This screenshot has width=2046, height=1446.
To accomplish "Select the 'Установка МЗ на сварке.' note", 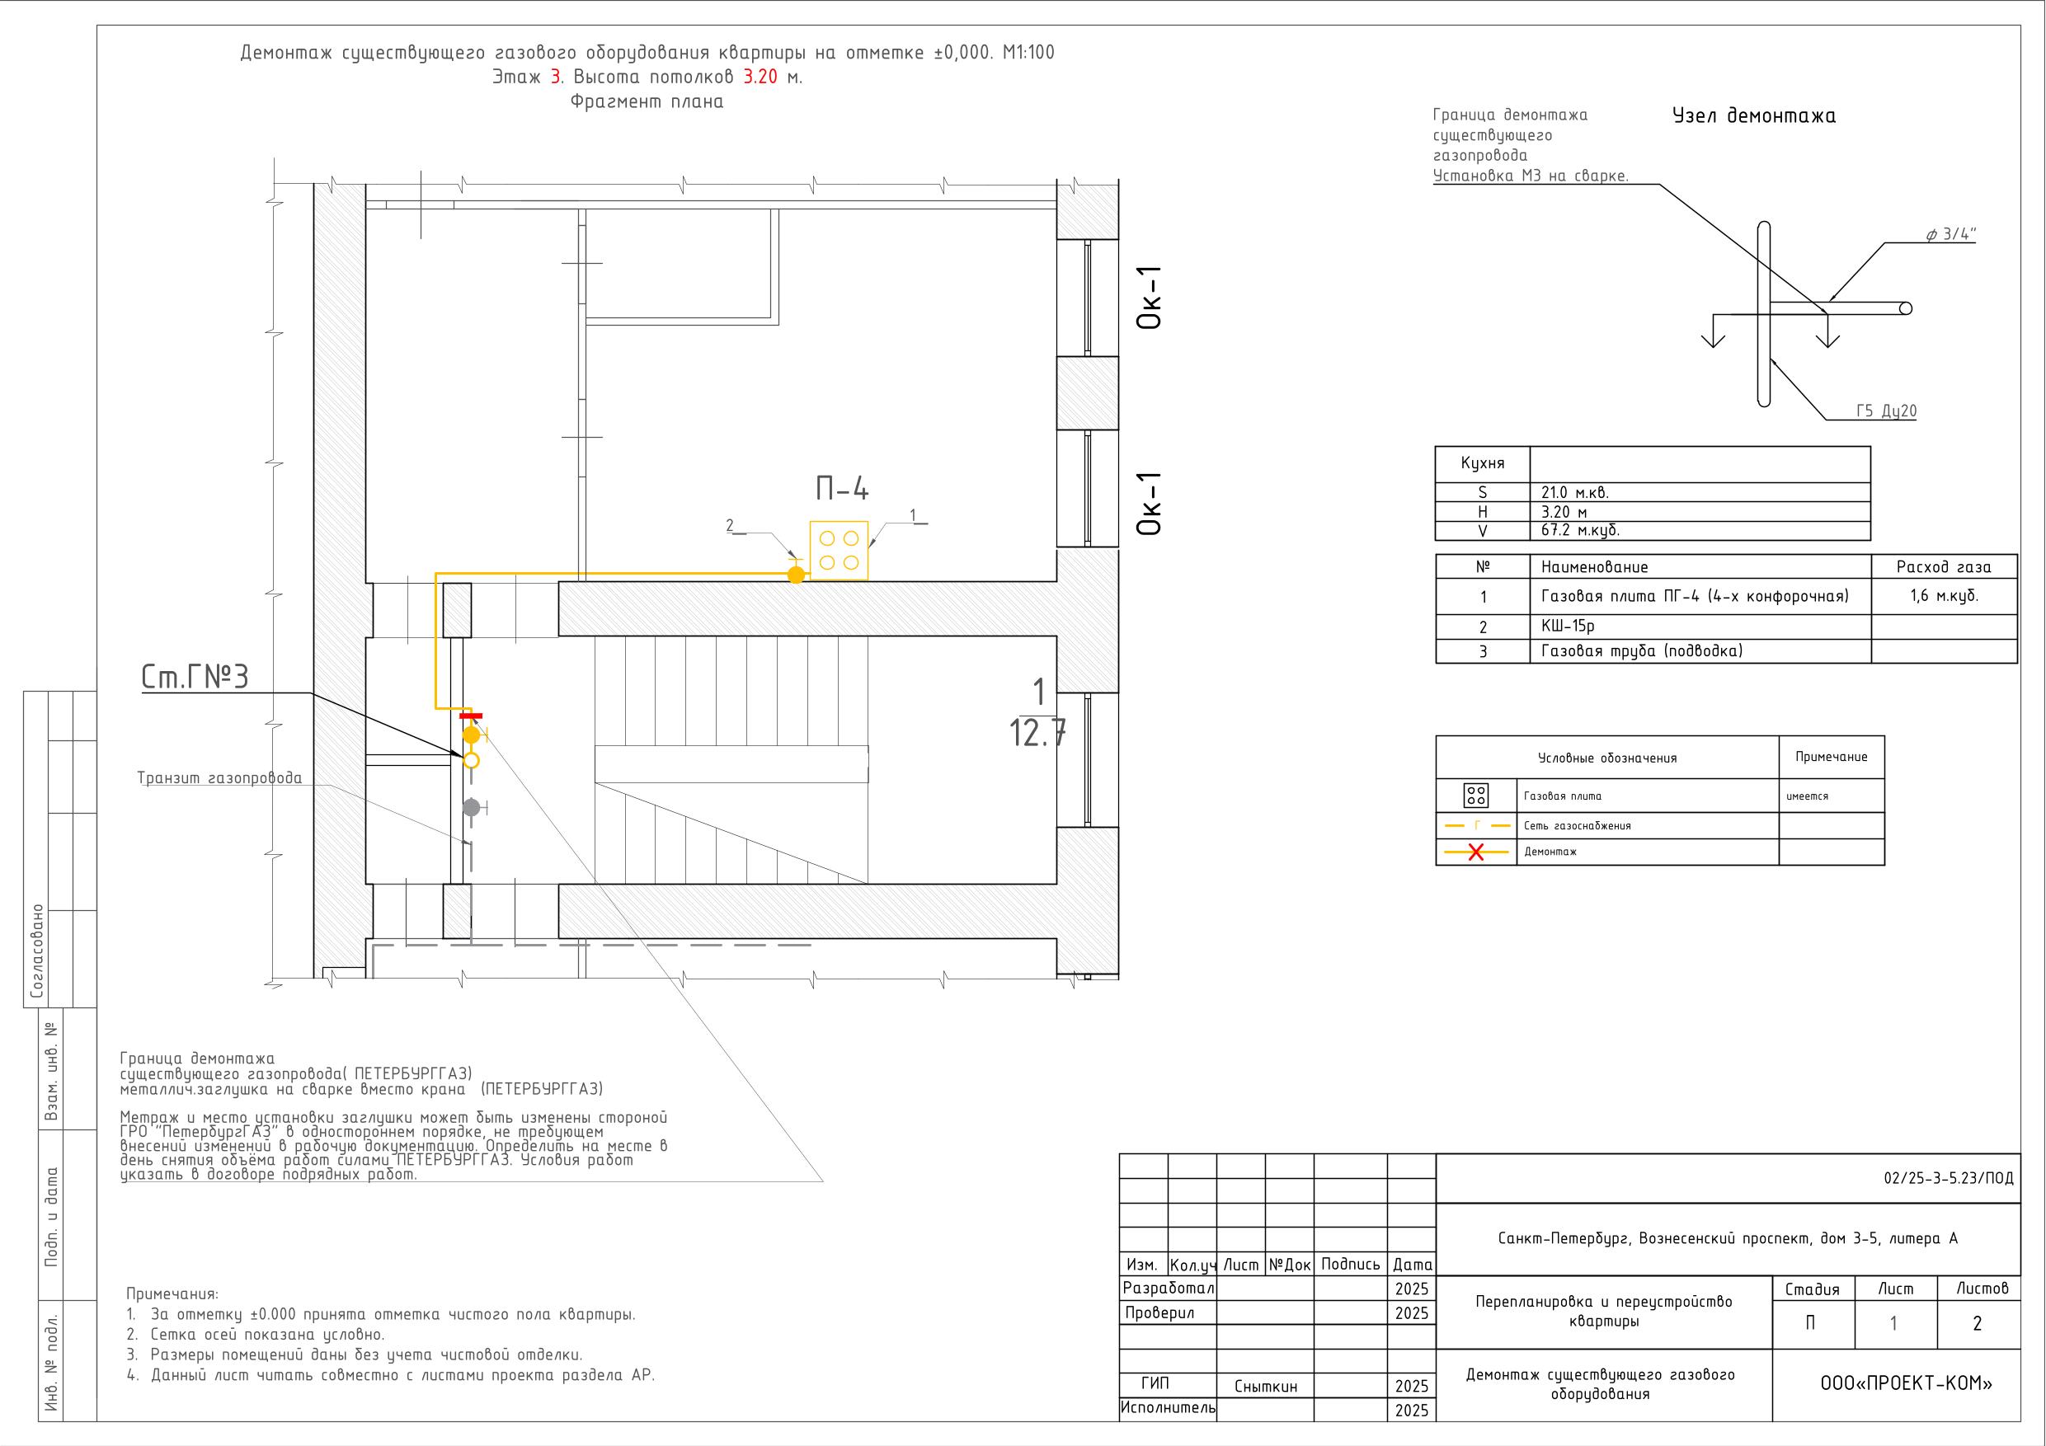I will (1531, 176).
